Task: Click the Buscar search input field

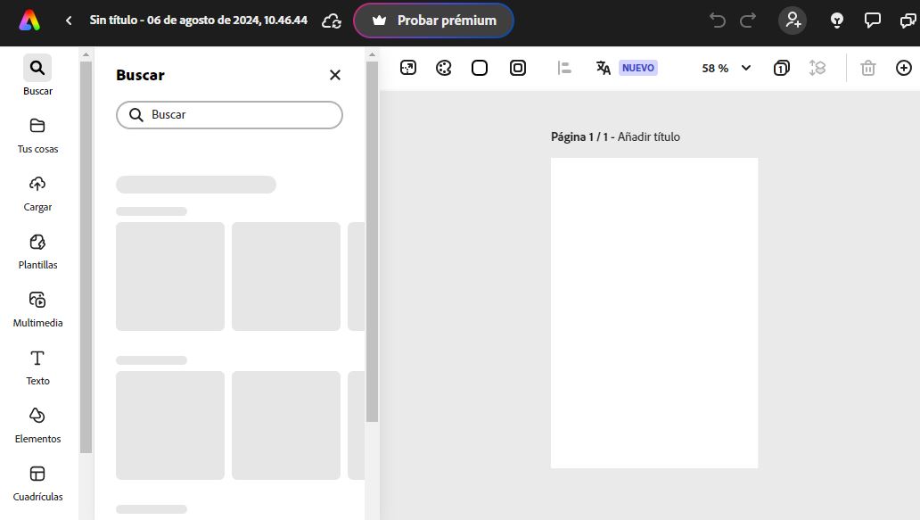Action: (x=229, y=115)
